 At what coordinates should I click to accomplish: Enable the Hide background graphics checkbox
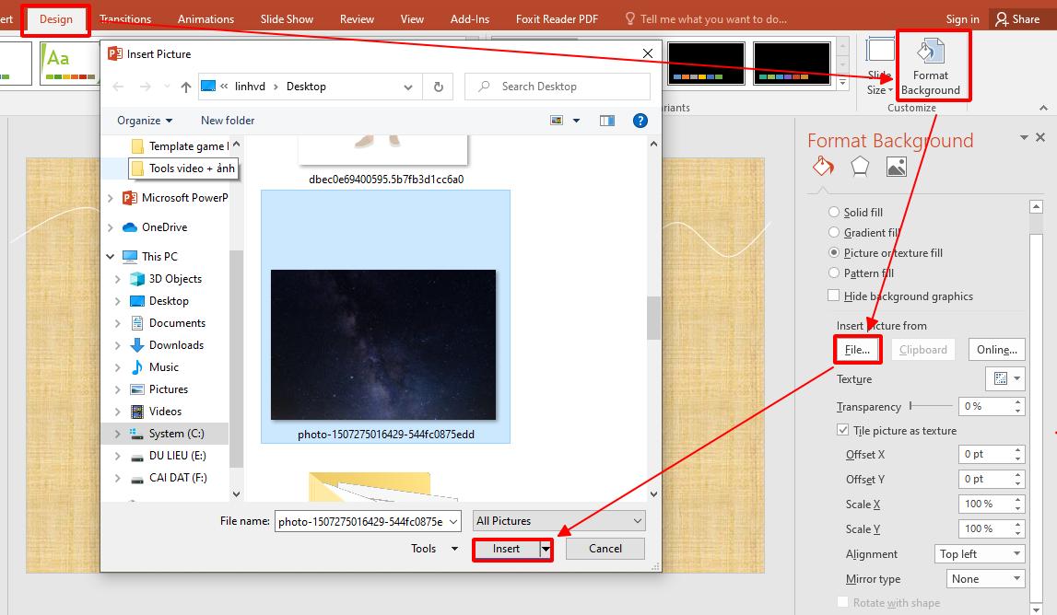[833, 296]
